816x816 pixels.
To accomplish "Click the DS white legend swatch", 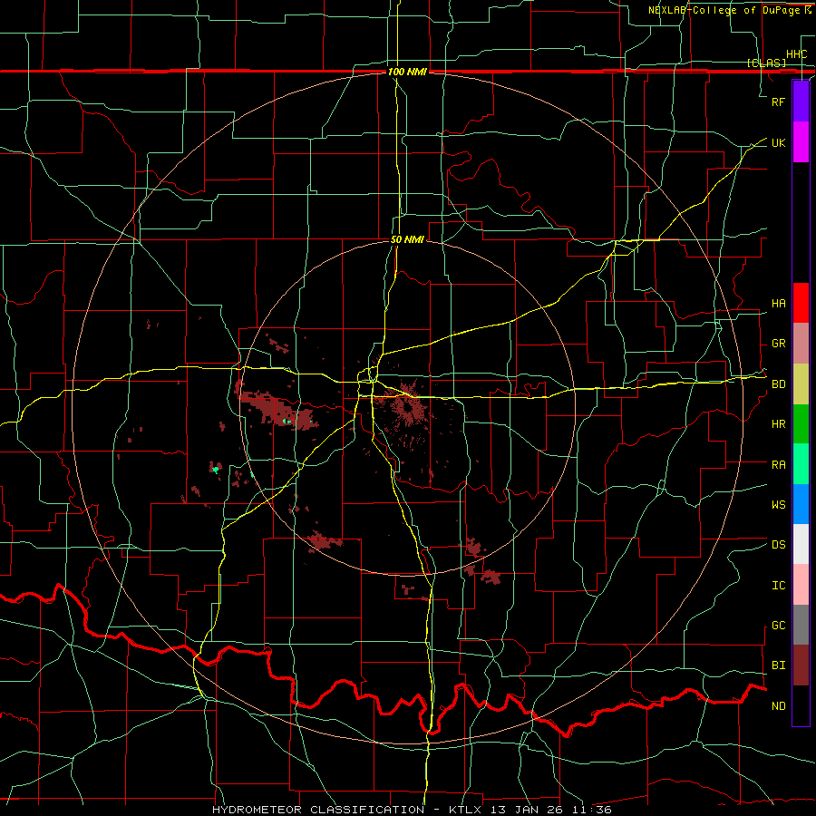I will tap(801, 544).
